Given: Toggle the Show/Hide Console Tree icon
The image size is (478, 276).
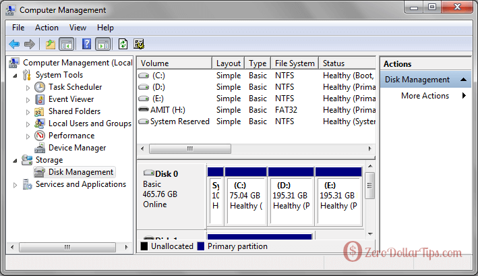Looking at the screenshot, I should pos(67,45).
